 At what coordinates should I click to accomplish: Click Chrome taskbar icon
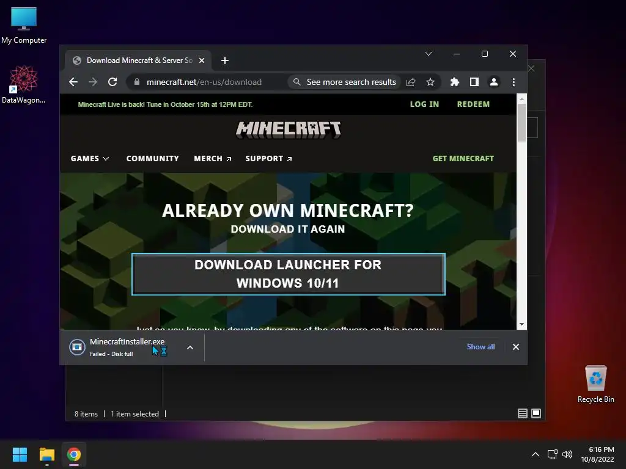pos(74,454)
